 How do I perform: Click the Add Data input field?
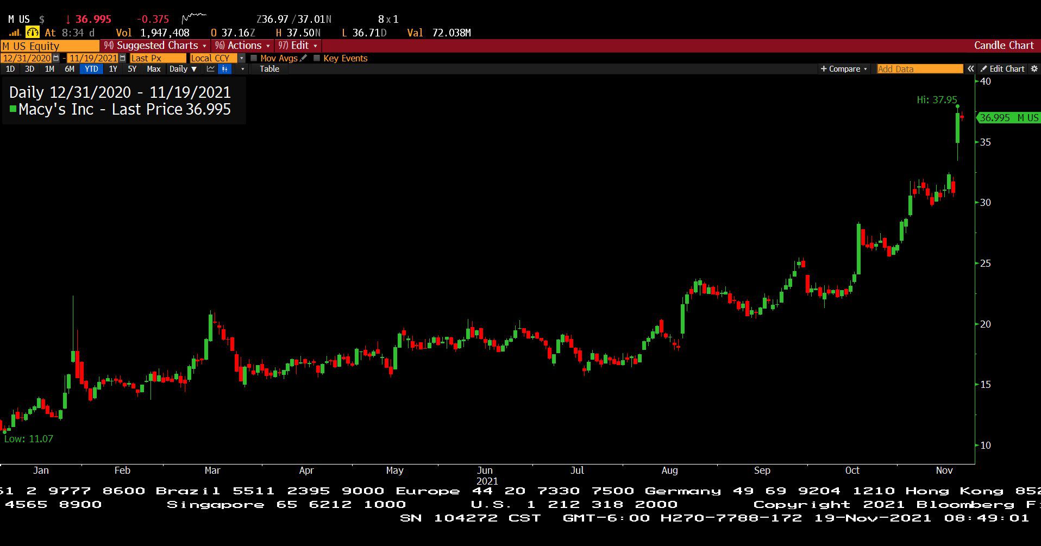[920, 69]
